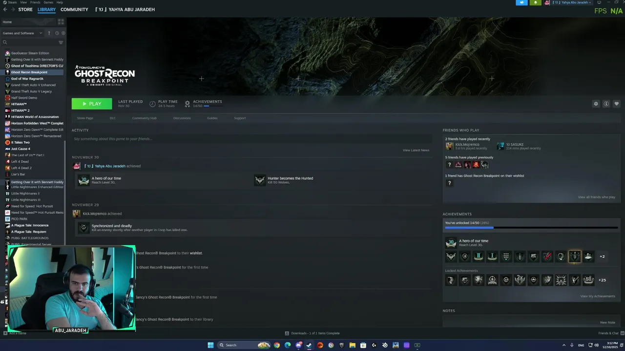This screenshot has height=351, width=625.
Task: Click the achievements progress bar in the Achievements panel
Action: [x=531, y=228]
